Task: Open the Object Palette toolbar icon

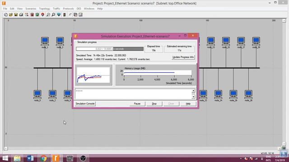Action: [x=27, y=15]
